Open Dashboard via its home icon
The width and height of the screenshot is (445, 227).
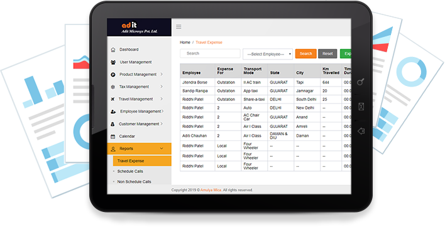coord(113,50)
